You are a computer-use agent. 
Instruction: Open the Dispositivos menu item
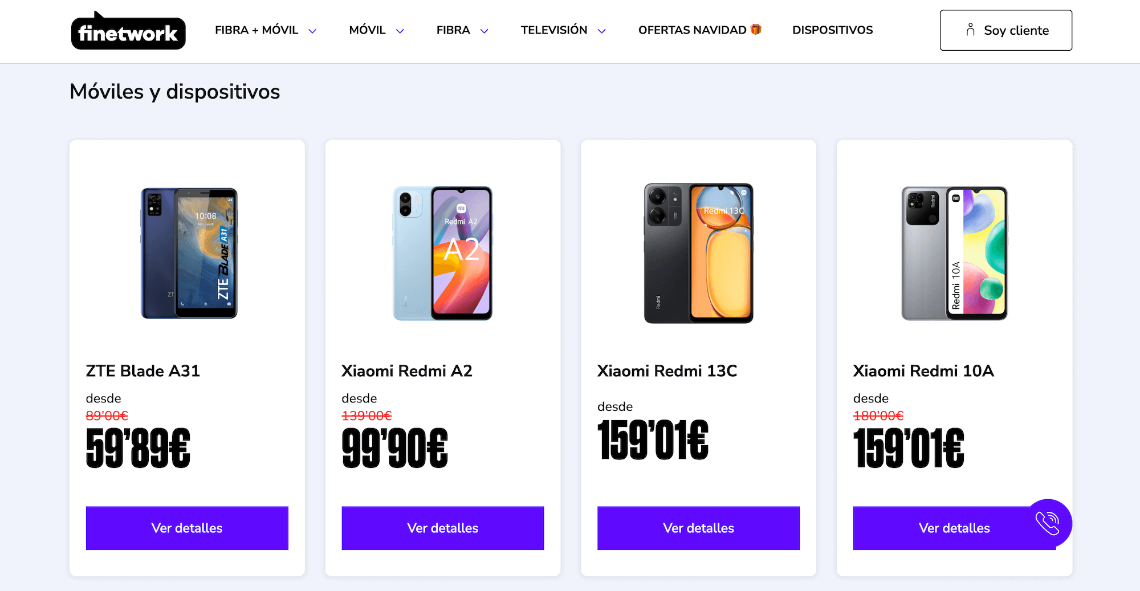click(x=832, y=30)
